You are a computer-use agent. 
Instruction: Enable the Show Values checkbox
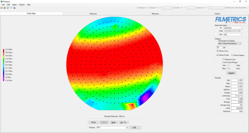[233, 55]
